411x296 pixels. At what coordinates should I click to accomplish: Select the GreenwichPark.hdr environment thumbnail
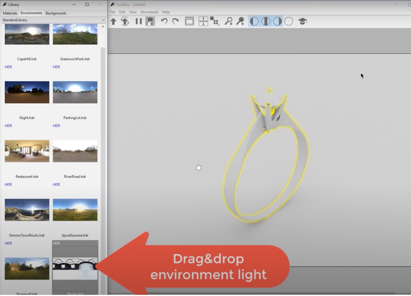75,34
